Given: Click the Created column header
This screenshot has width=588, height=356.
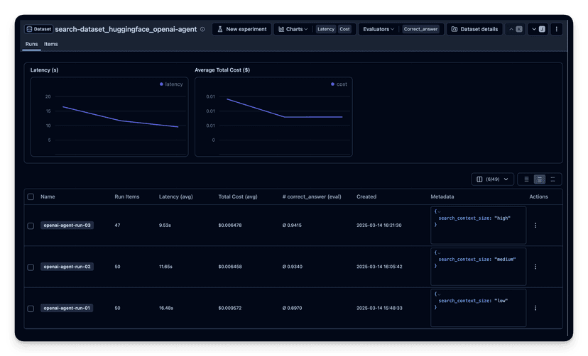Looking at the screenshot, I should [366, 197].
